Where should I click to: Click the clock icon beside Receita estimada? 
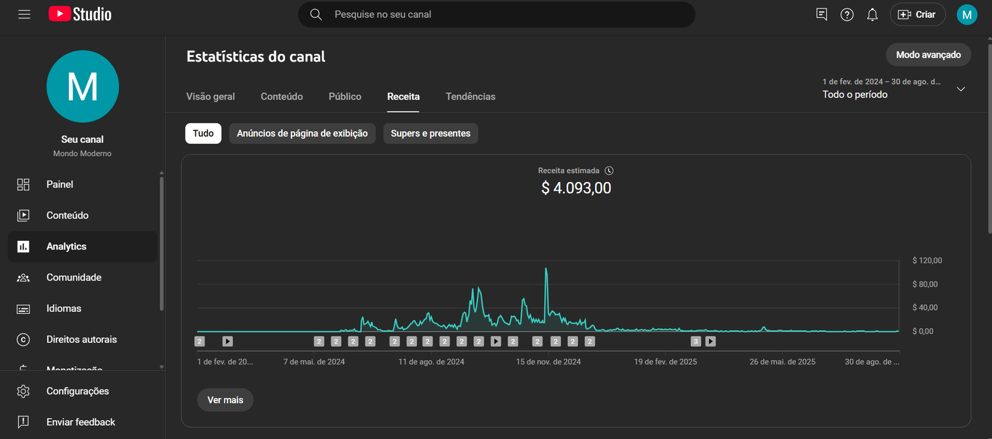pos(609,171)
